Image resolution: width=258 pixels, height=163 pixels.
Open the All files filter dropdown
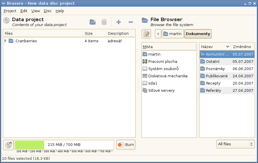point(235,144)
